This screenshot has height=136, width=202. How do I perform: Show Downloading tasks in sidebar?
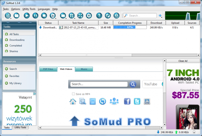click(x=17, y=40)
